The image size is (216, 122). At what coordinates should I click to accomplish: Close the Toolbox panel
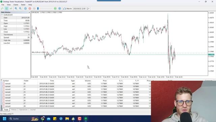tap(1, 80)
